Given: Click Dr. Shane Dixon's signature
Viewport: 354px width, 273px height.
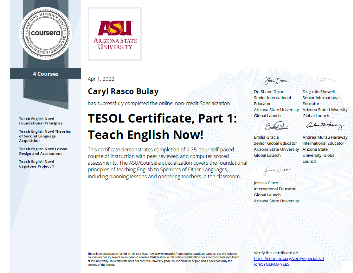Looking at the screenshot, I should [276, 80].
